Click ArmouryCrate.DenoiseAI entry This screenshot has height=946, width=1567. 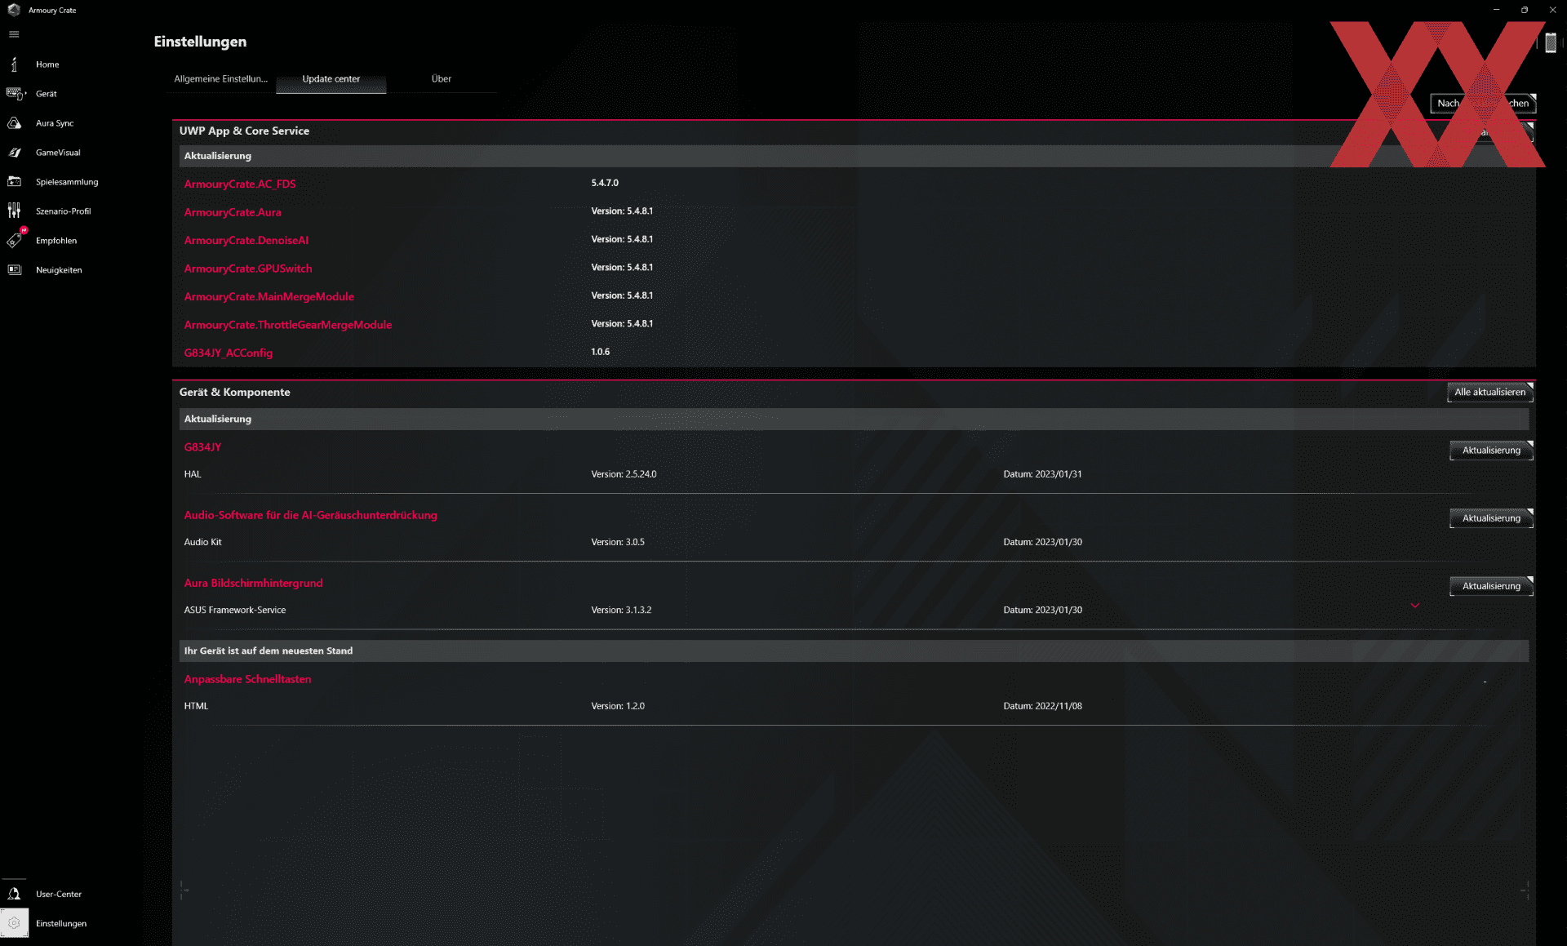pyautogui.click(x=246, y=241)
